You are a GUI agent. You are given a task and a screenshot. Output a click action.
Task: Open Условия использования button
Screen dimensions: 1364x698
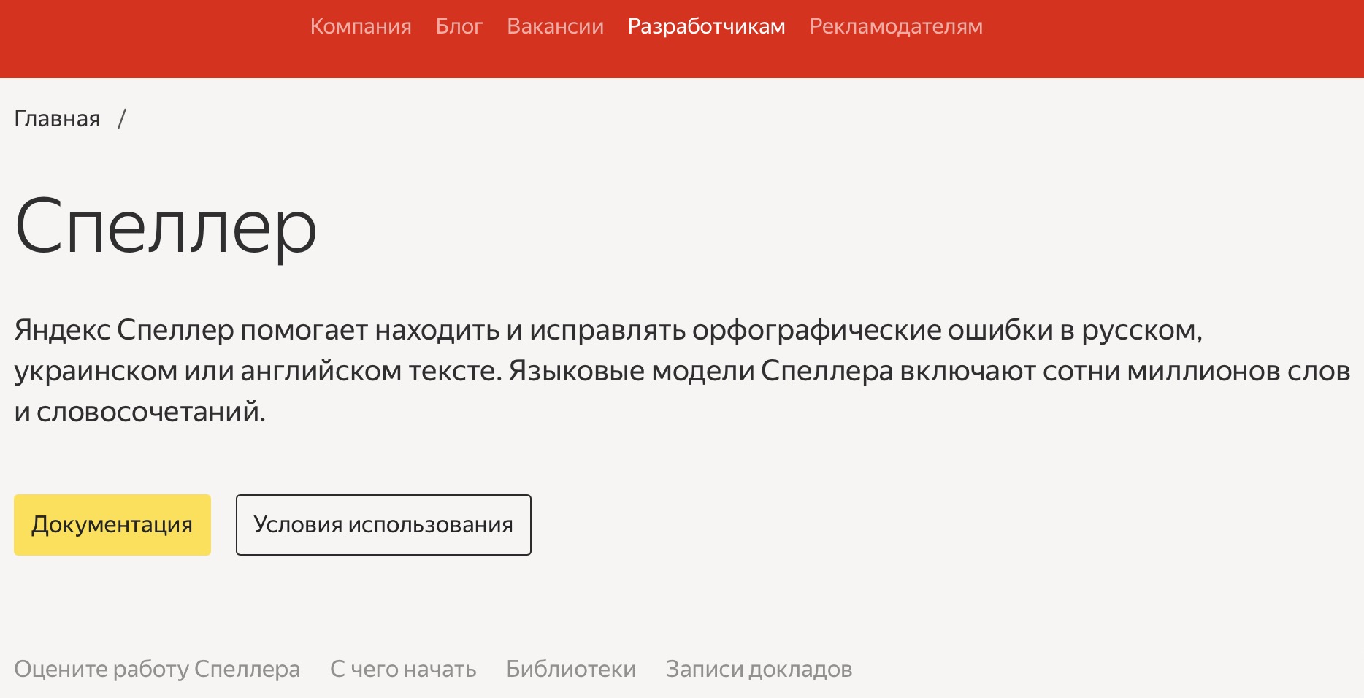point(383,525)
